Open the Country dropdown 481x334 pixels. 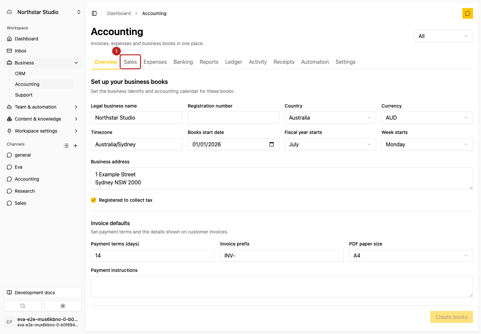click(x=330, y=118)
